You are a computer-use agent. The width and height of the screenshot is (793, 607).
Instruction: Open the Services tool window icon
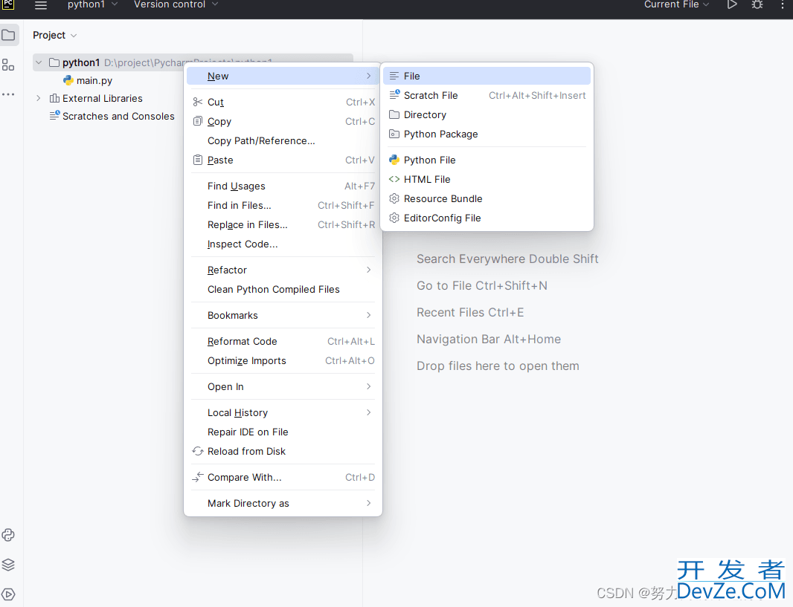pos(8,594)
